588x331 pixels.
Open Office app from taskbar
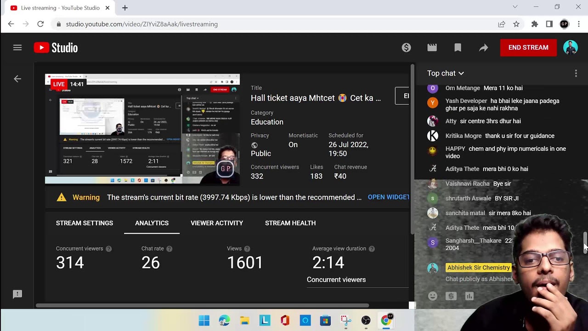click(285, 320)
